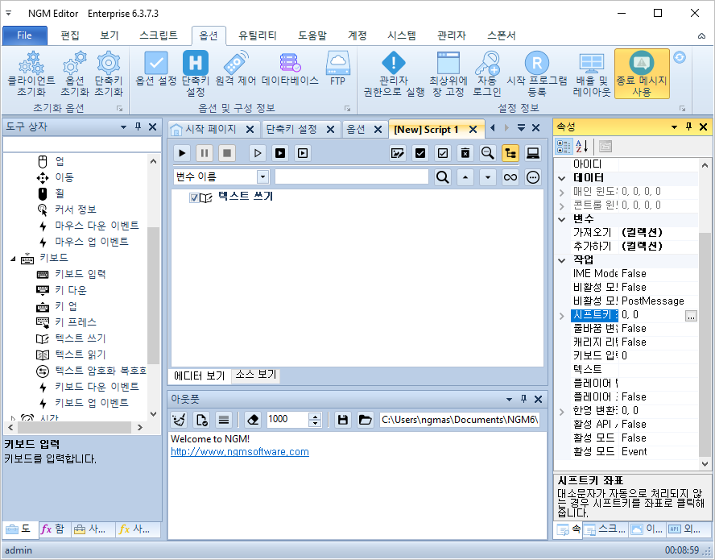Click the magnifier zoom toolbar icon
Screen dimensions: 715x560
(487, 153)
